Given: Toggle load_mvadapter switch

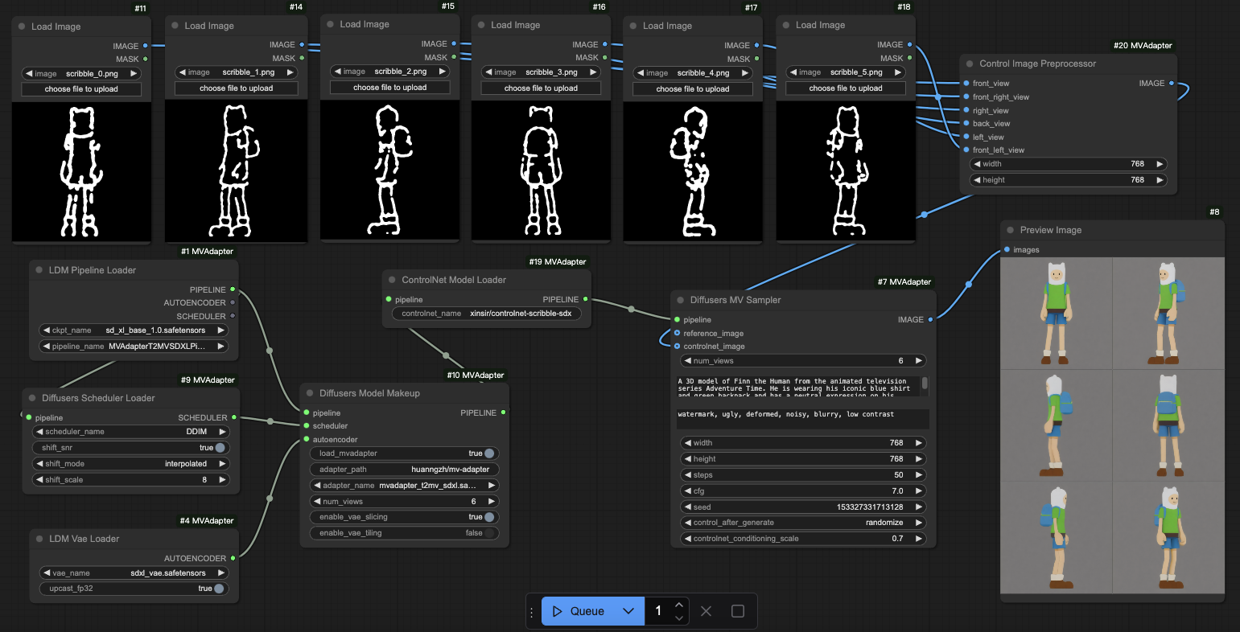Looking at the screenshot, I should pyautogui.click(x=489, y=453).
